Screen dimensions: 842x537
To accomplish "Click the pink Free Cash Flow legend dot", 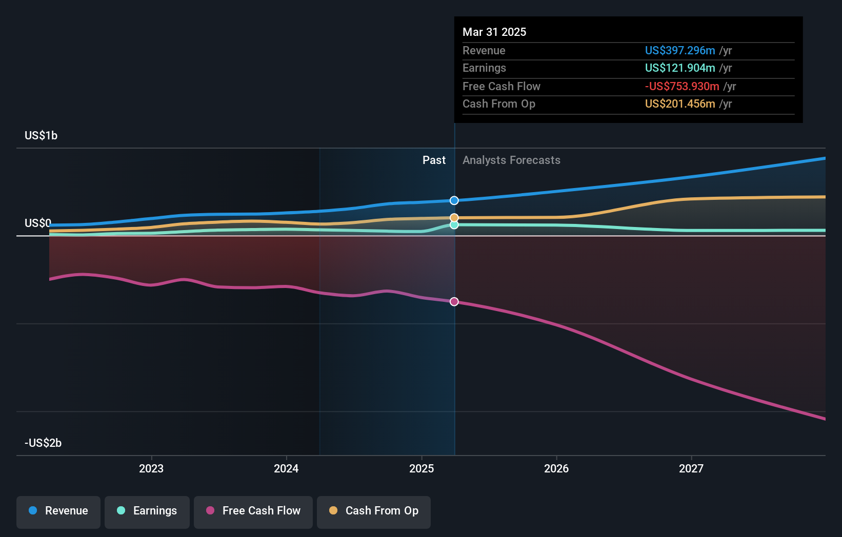I will click(210, 510).
